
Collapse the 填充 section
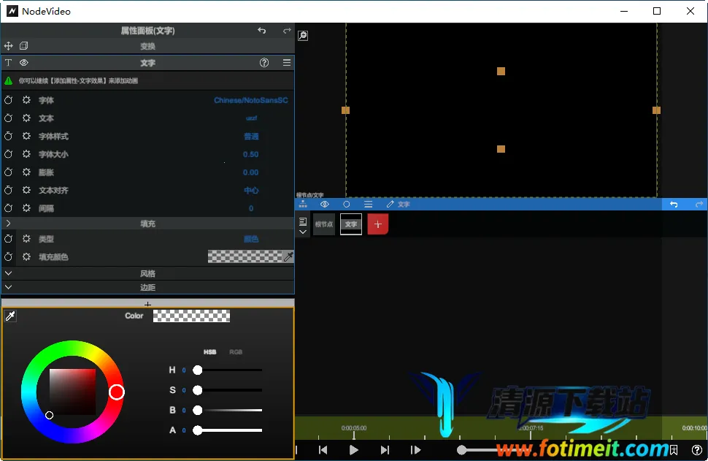pos(8,224)
